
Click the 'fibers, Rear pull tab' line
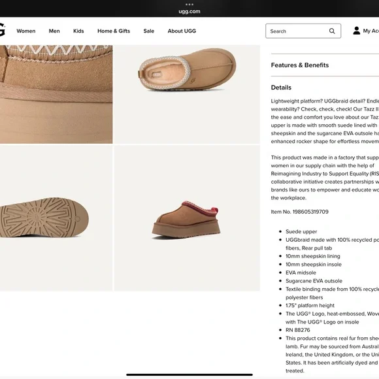coord(308,248)
